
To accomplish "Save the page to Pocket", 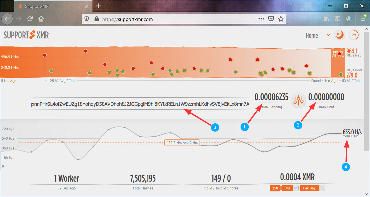I will pyautogui.click(x=271, y=19).
